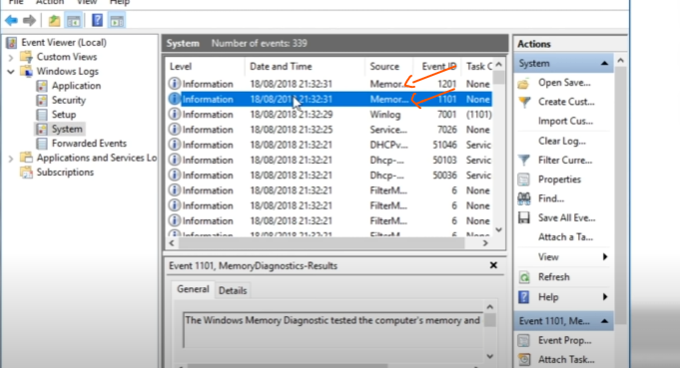Toggle the Show/Hide Console Tree toolbar icon
Screen dimensions: 680x368
tap(73, 20)
